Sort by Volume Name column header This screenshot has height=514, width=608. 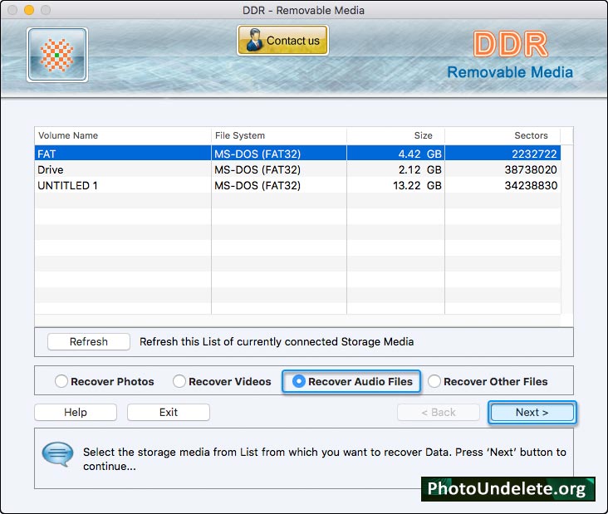pos(123,135)
